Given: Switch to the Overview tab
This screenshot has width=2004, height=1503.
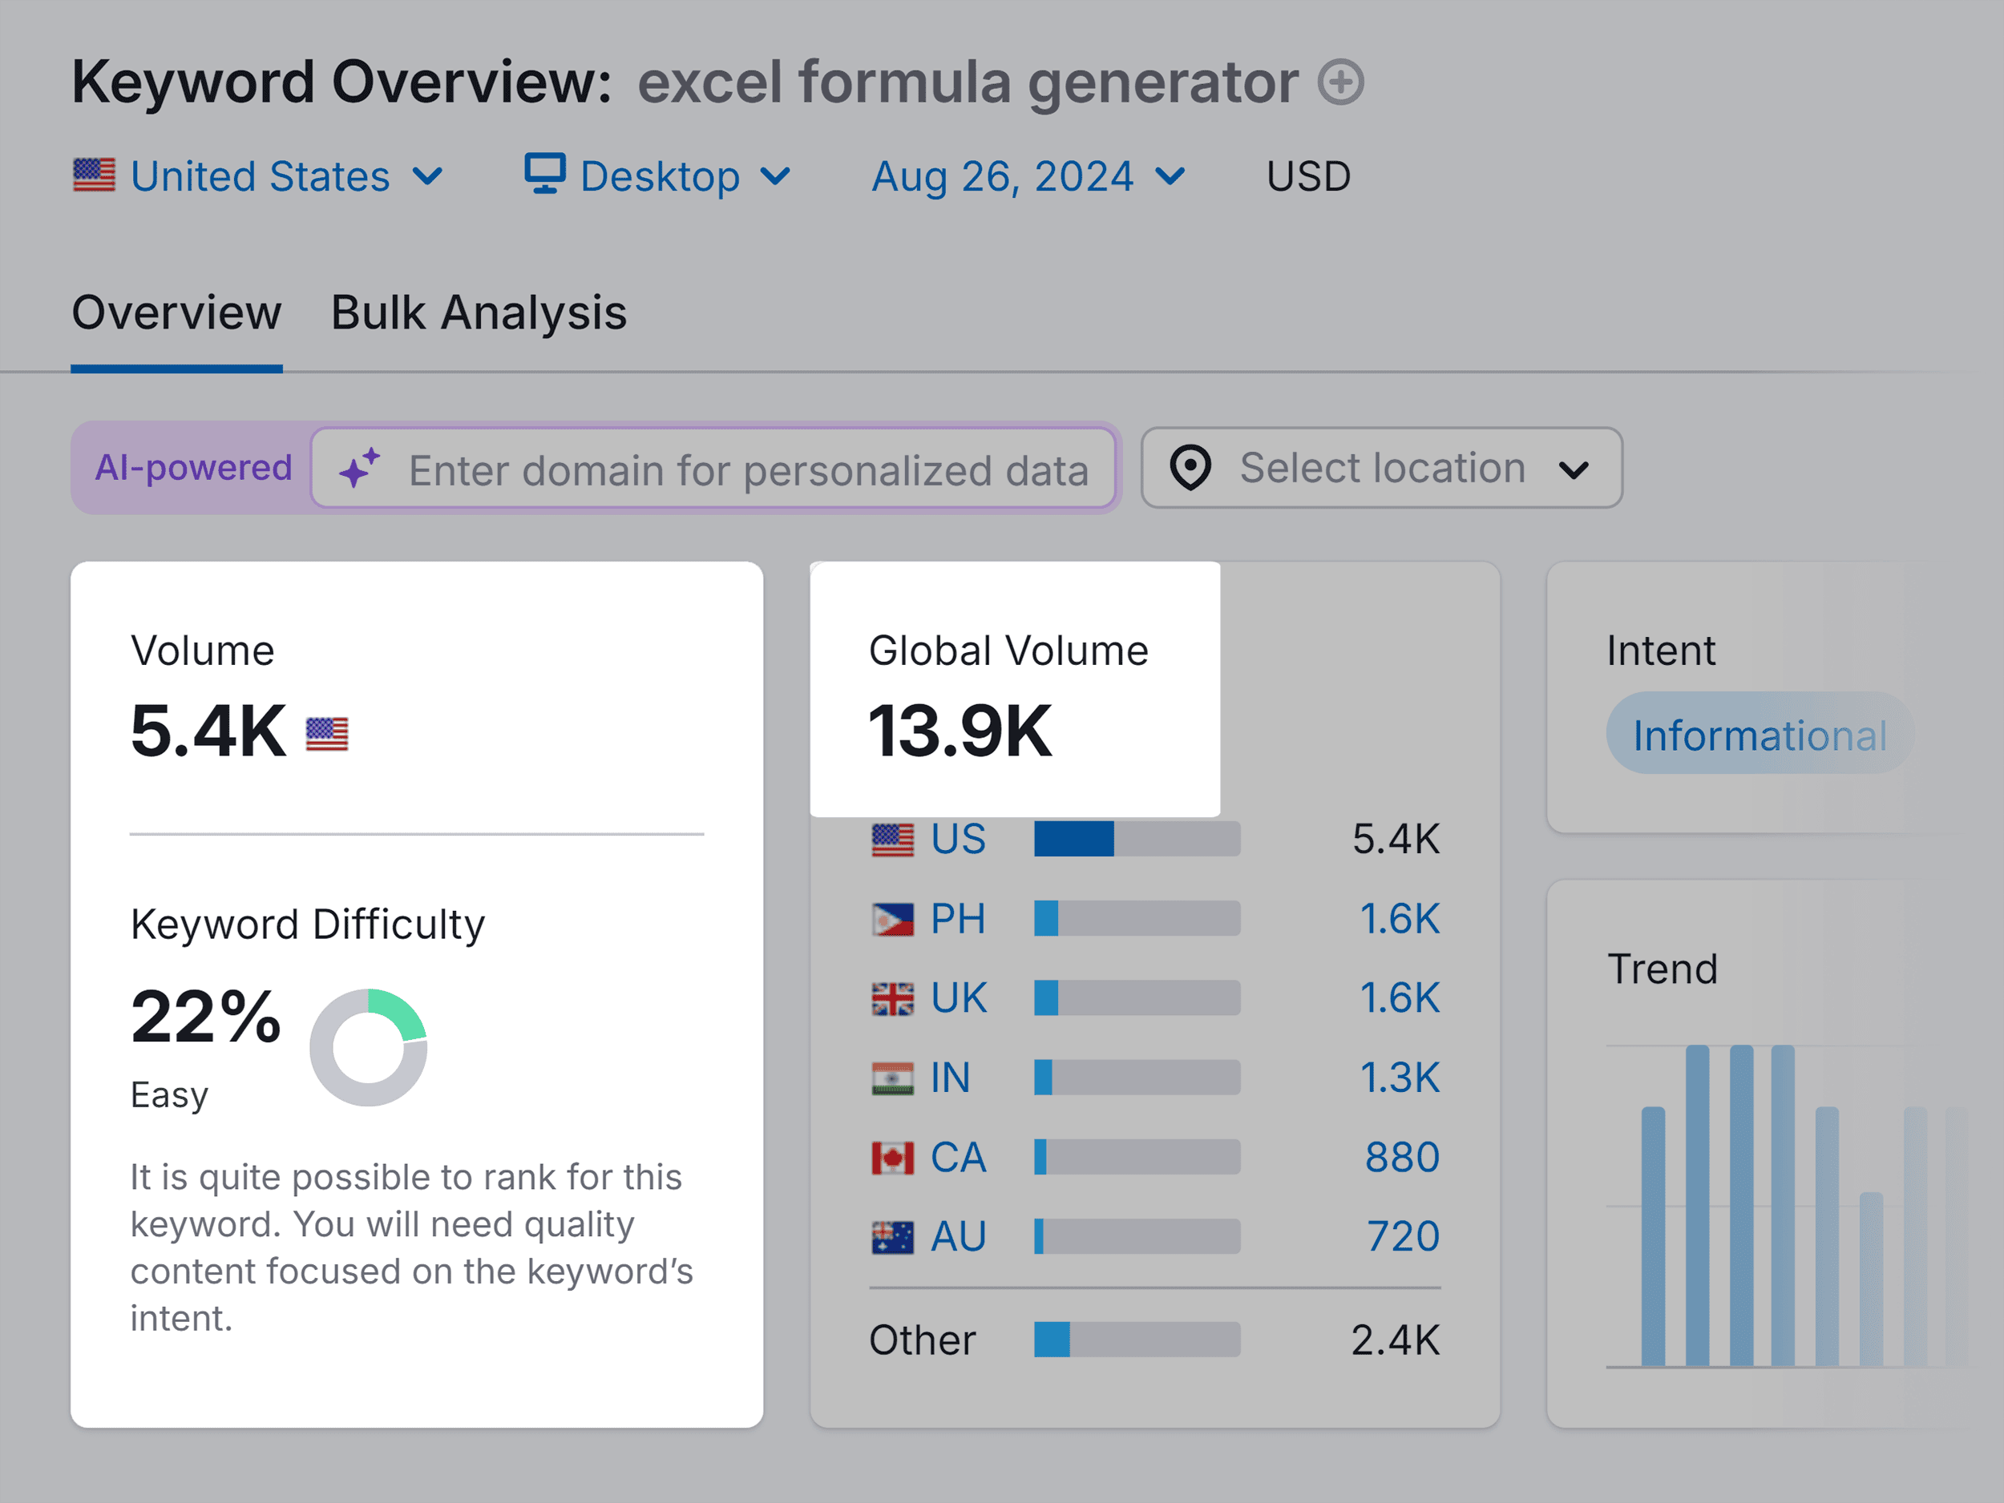Looking at the screenshot, I should 176,313.
